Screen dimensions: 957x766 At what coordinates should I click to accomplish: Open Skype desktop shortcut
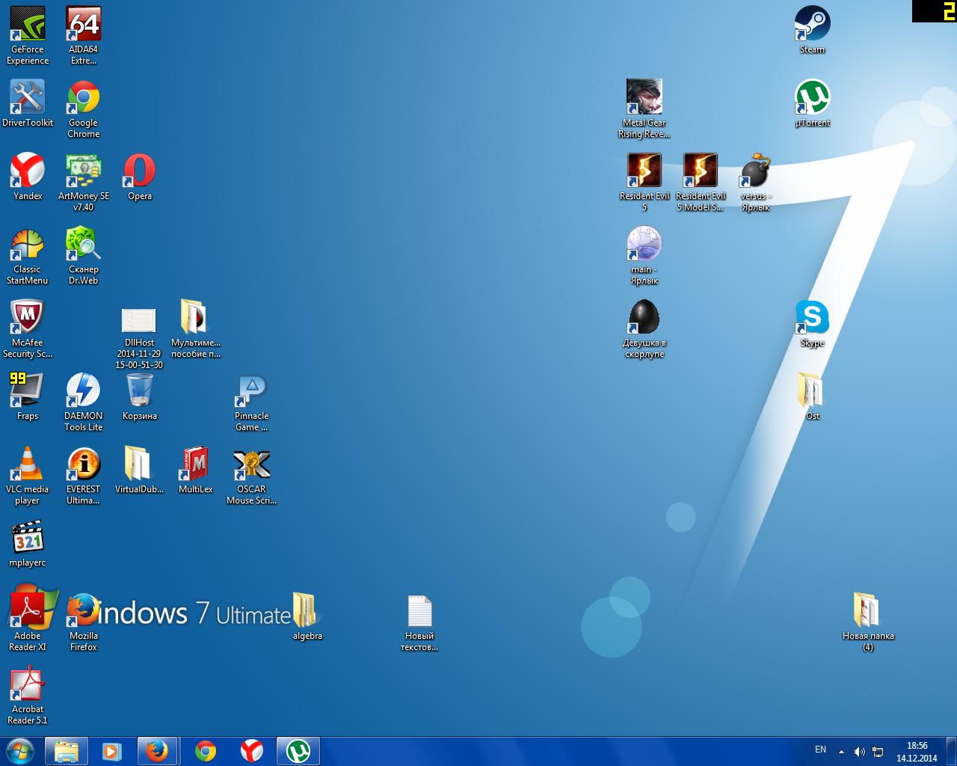click(812, 323)
